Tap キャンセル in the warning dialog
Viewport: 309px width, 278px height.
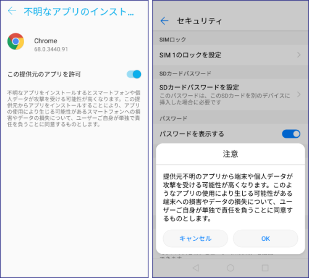pyautogui.click(x=195, y=238)
